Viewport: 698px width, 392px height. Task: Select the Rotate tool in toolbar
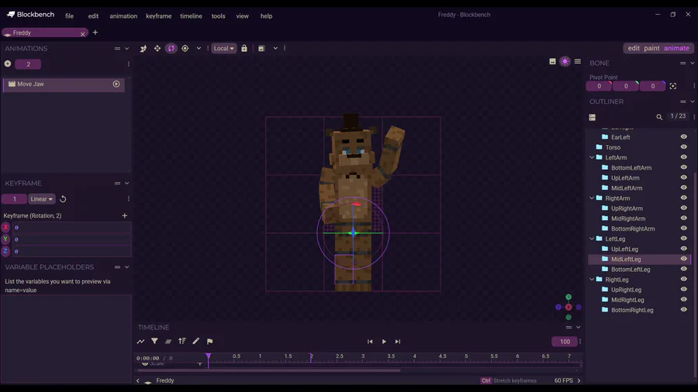171,49
